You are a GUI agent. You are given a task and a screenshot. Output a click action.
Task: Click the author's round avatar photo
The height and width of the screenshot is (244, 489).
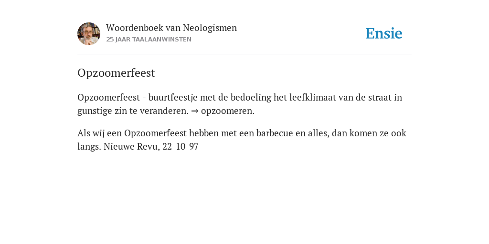click(89, 34)
